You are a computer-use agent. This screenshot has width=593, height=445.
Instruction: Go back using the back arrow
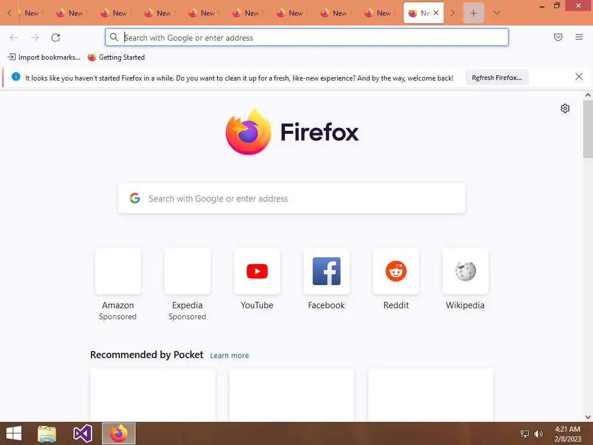click(x=14, y=38)
